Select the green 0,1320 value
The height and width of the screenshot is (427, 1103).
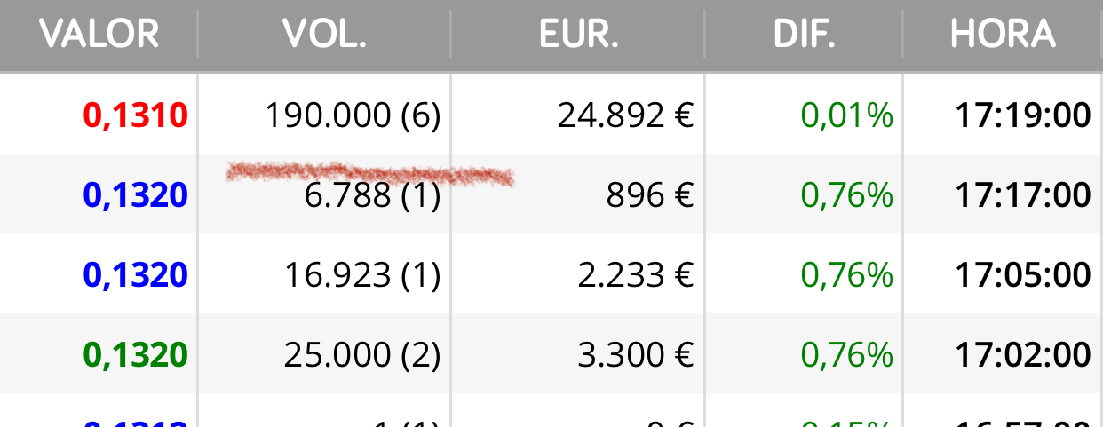pos(136,355)
